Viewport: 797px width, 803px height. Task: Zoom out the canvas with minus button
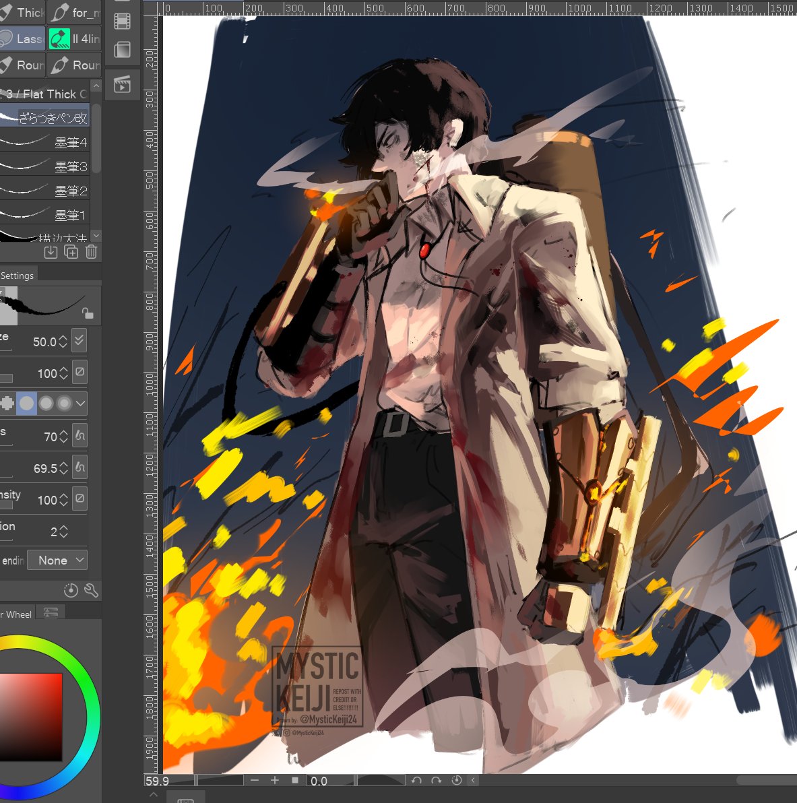pos(255,780)
